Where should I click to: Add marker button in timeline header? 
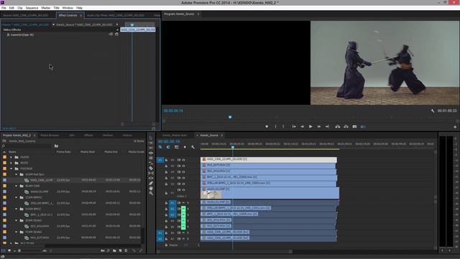(185, 147)
